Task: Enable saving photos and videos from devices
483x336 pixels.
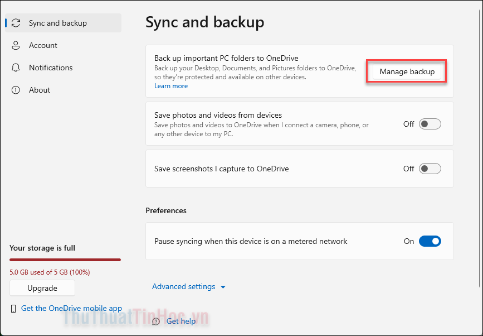Action: (x=430, y=124)
